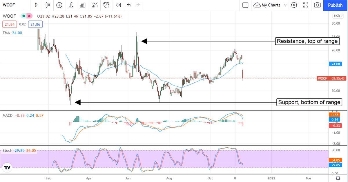This screenshot has width=348, height=182.
Task: Expand the USD currency dropdown
Action: pos(338,16)
